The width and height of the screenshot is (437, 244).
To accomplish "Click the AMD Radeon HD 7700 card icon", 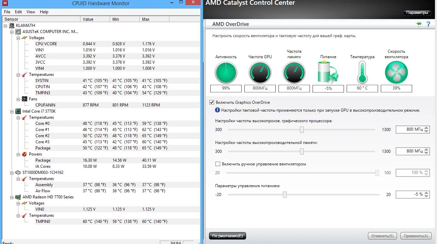I will [18, 197].
